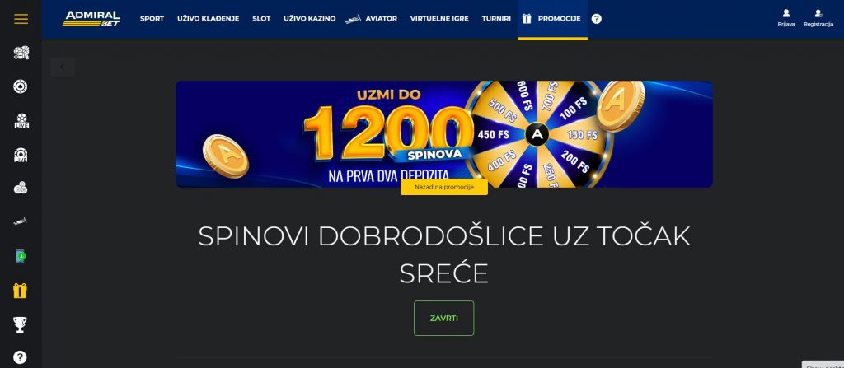This screenshot has width=844, height=368.
Task: Open the hamburger menu icon
Action: click(21, 19)
